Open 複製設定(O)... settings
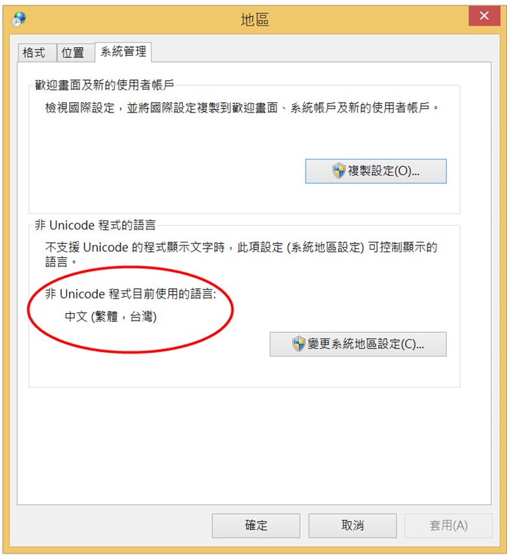 [x=375, y=171]
